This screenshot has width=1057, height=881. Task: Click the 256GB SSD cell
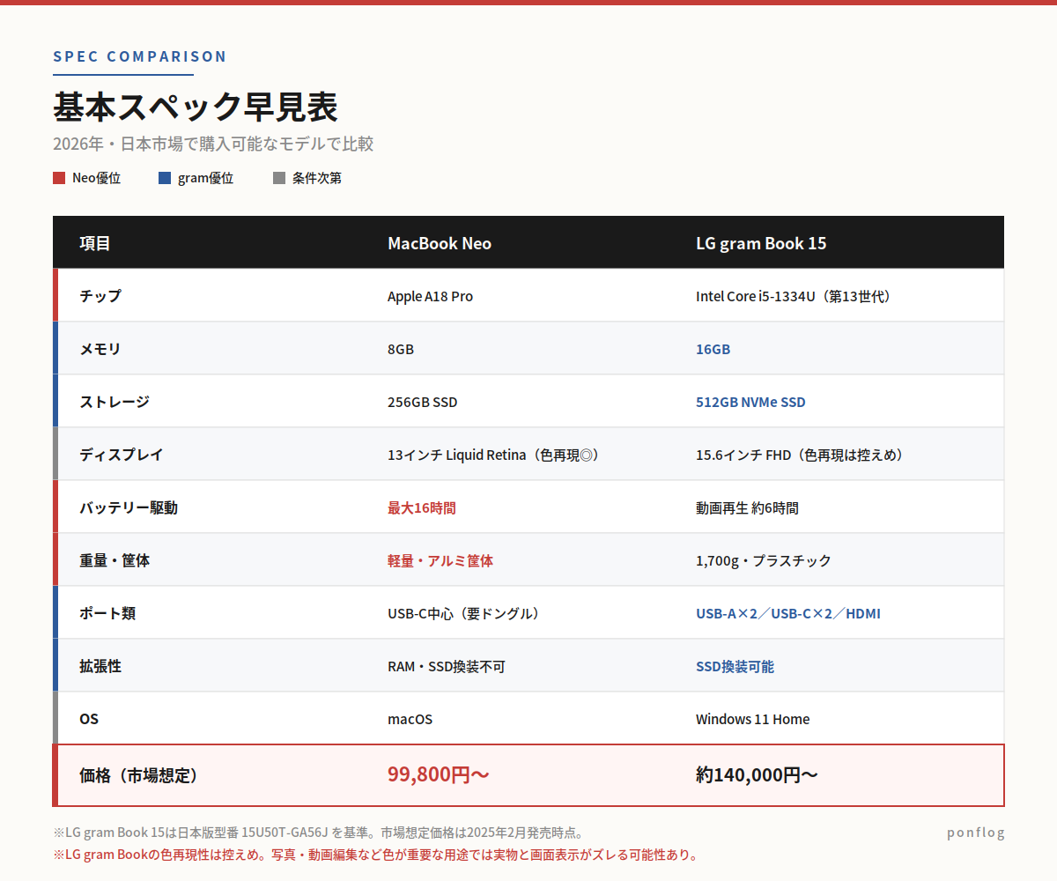[423, 402]
